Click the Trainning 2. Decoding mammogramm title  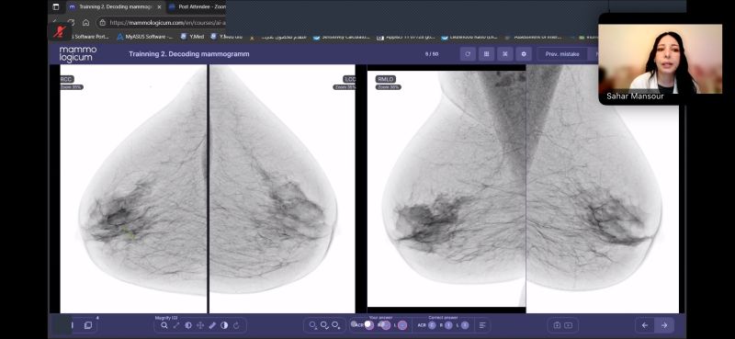[x=189, y=54]
